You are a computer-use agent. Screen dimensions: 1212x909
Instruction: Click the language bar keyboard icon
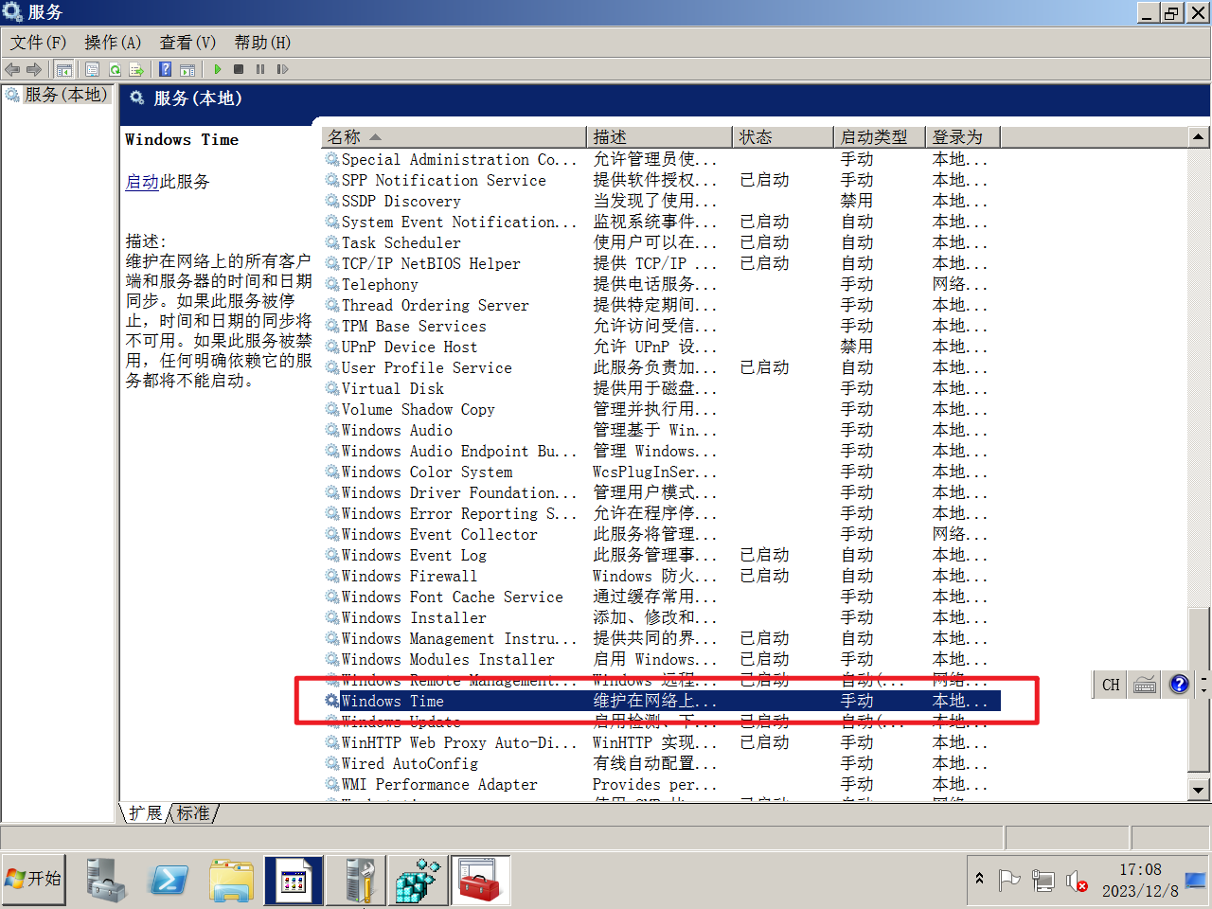point(1145,685)
